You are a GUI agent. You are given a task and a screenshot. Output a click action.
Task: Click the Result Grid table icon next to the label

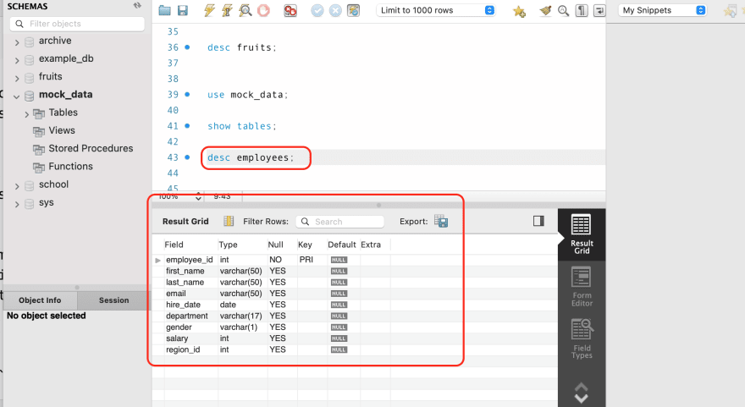pos(229,222)
